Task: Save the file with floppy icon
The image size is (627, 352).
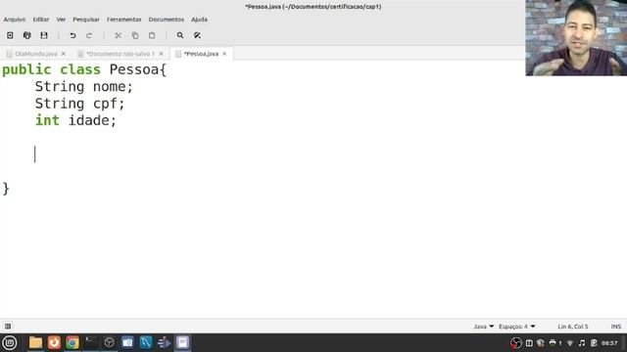Action: (44, 35)
